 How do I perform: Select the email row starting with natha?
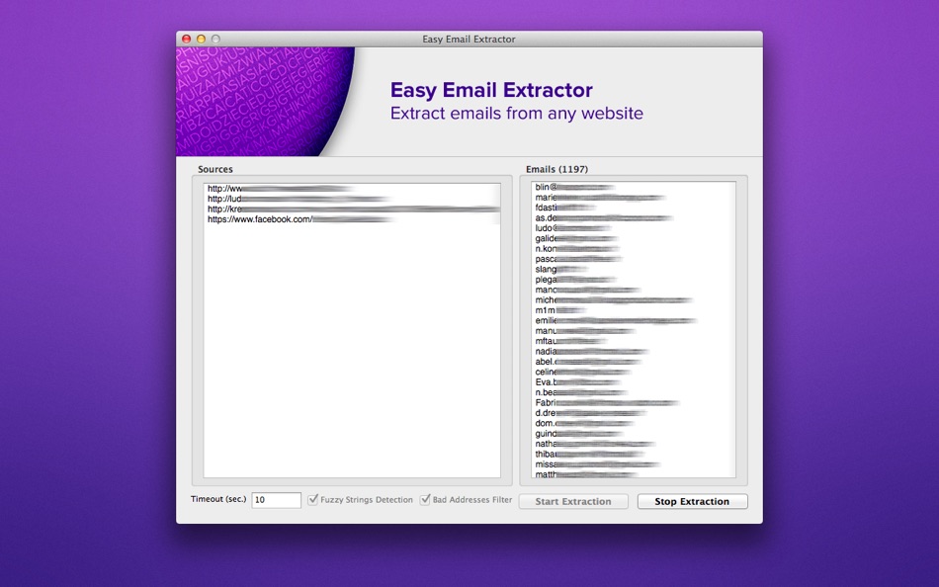pos(634,444)
